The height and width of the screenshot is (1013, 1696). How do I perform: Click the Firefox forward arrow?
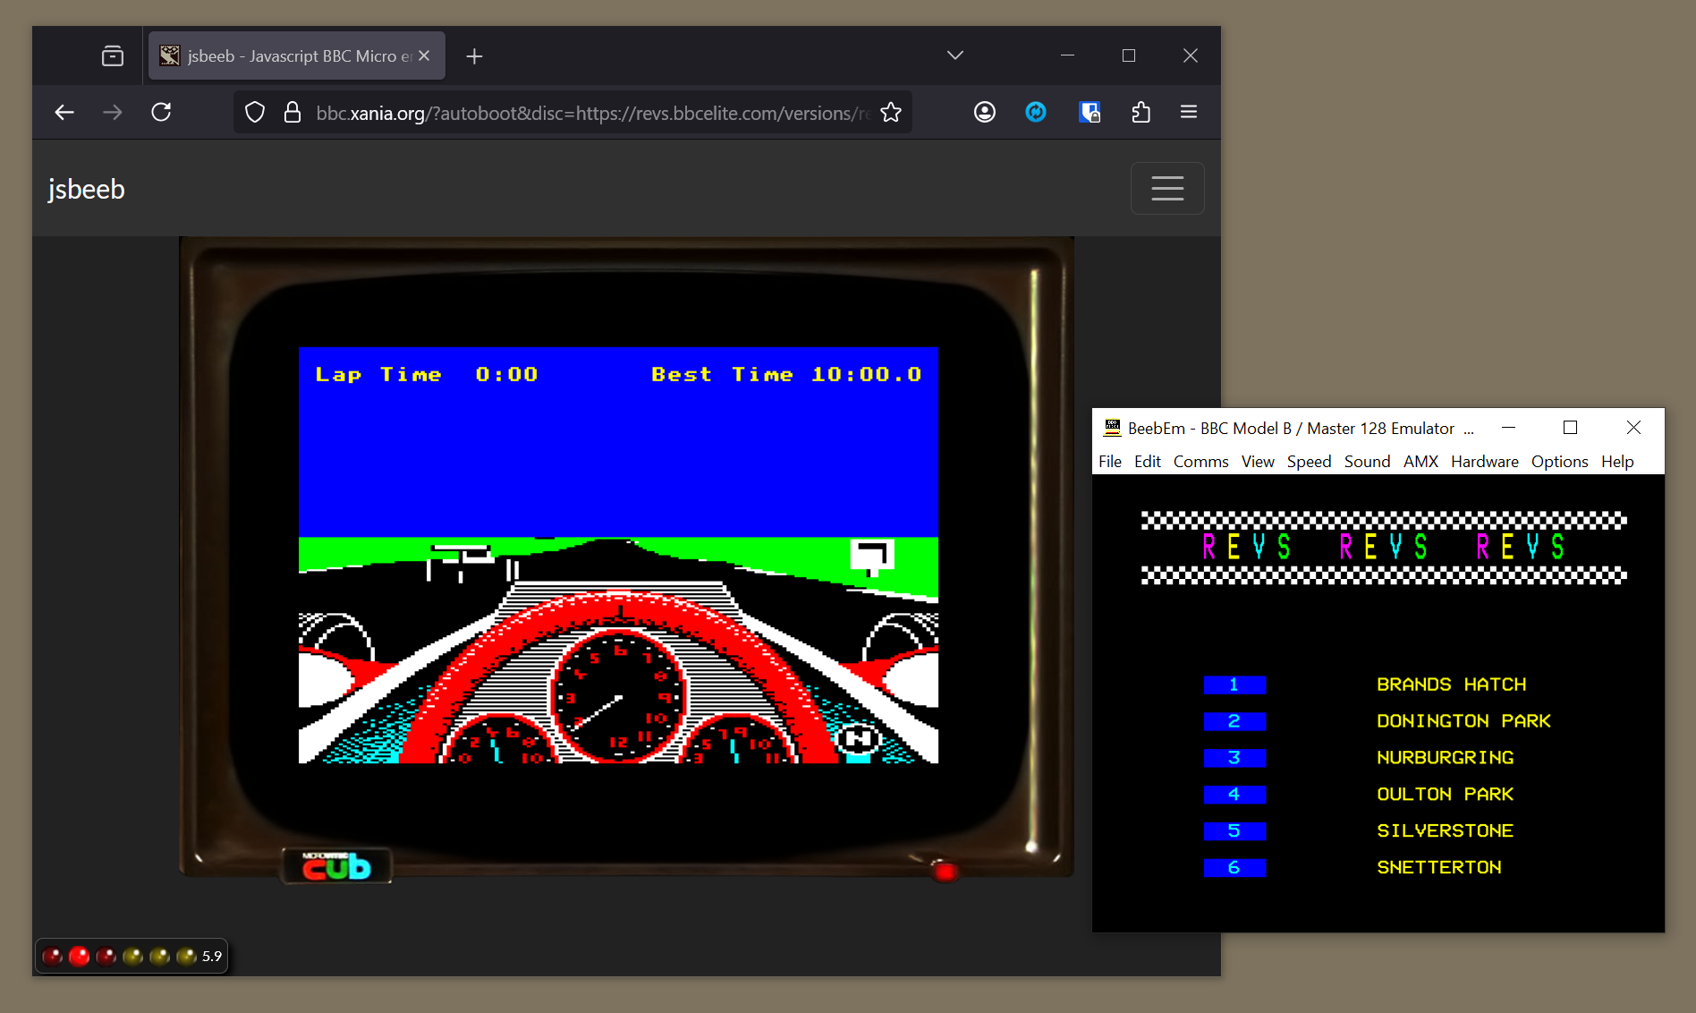click(x=113, y=113)
